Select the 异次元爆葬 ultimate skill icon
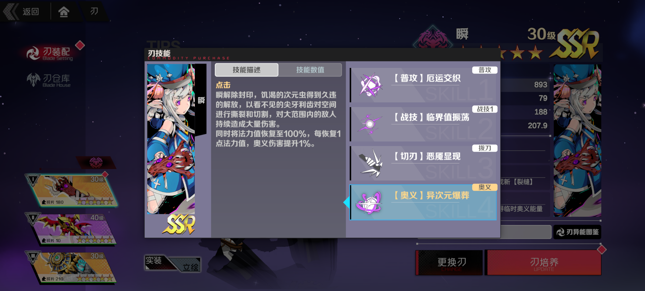The width and height of the screenshot is (645, 291). click(369, 203)
